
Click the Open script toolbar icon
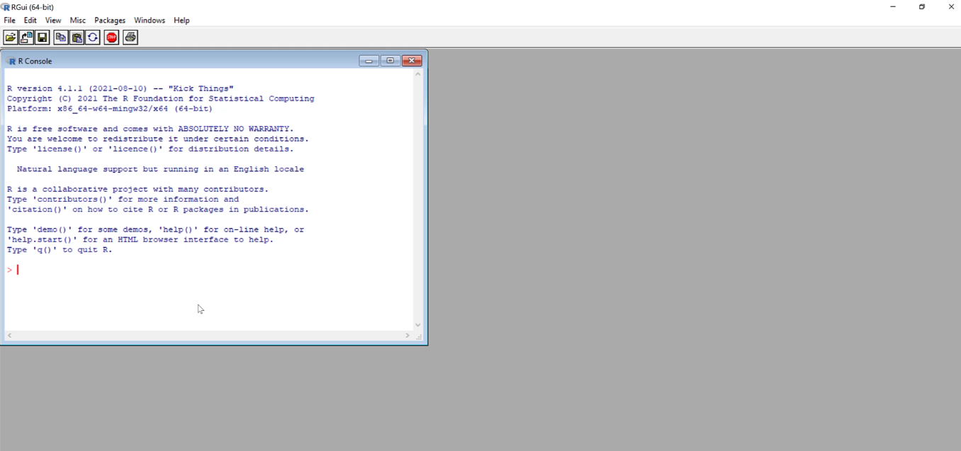(x=11, y=38)
